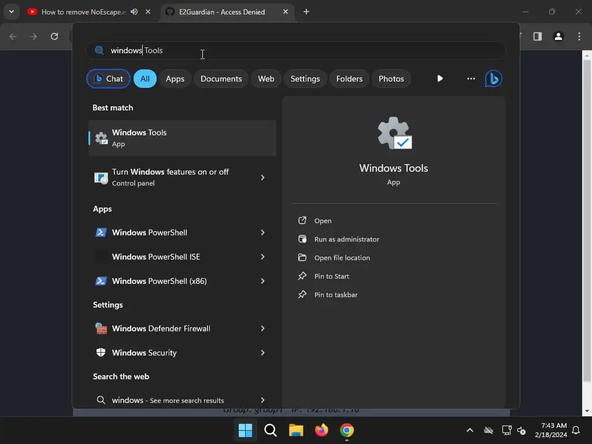Open the Bing Chat filter pill
Screen dimensions: 592x444
coord(108,79)
